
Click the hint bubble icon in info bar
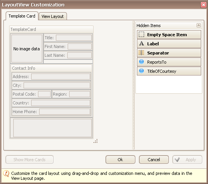pos(6,174)
